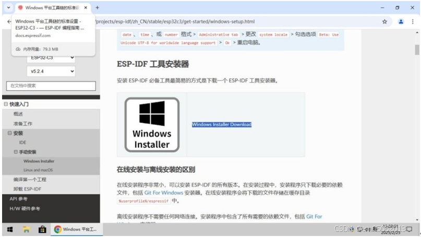Click the Windows Installer Download link
This screenshot has height=237, width=421.
222,124
